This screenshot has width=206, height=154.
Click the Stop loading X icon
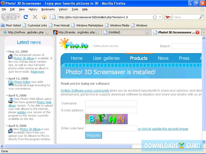35,17
